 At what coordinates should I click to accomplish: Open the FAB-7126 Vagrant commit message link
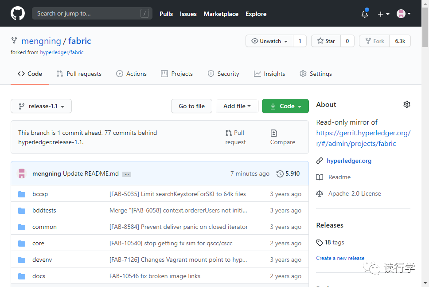click(x=178, y=259)
